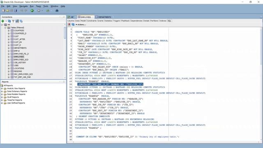Viewport: 263px width, 148px height.
Task: Open the Partitions sub-tab
Action: 155,21
